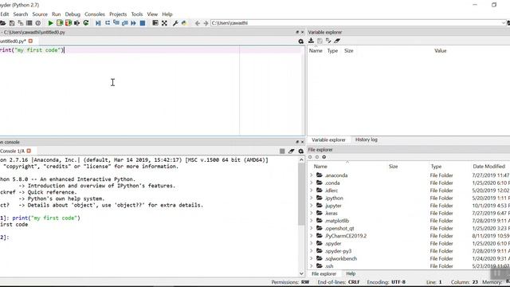Continue execution until next breakpoint icon

(x=134, y=23)
